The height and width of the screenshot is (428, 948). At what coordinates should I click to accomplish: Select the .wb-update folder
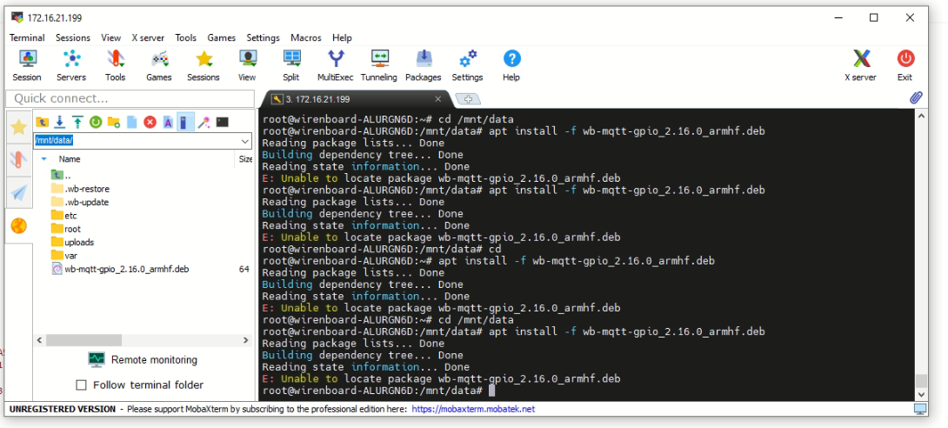(80, 202)
